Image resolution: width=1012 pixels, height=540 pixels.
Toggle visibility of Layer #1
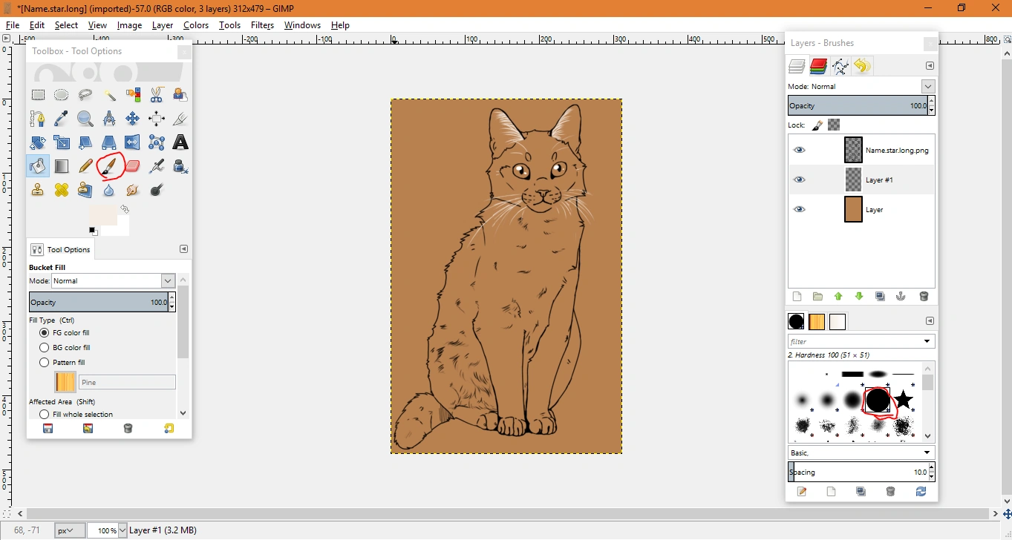click(x=799, y=180)
